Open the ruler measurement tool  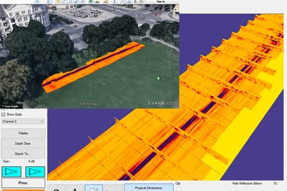click(114, 2)
